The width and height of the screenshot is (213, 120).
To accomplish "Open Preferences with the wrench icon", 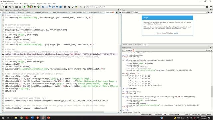I will coord(73,7).
